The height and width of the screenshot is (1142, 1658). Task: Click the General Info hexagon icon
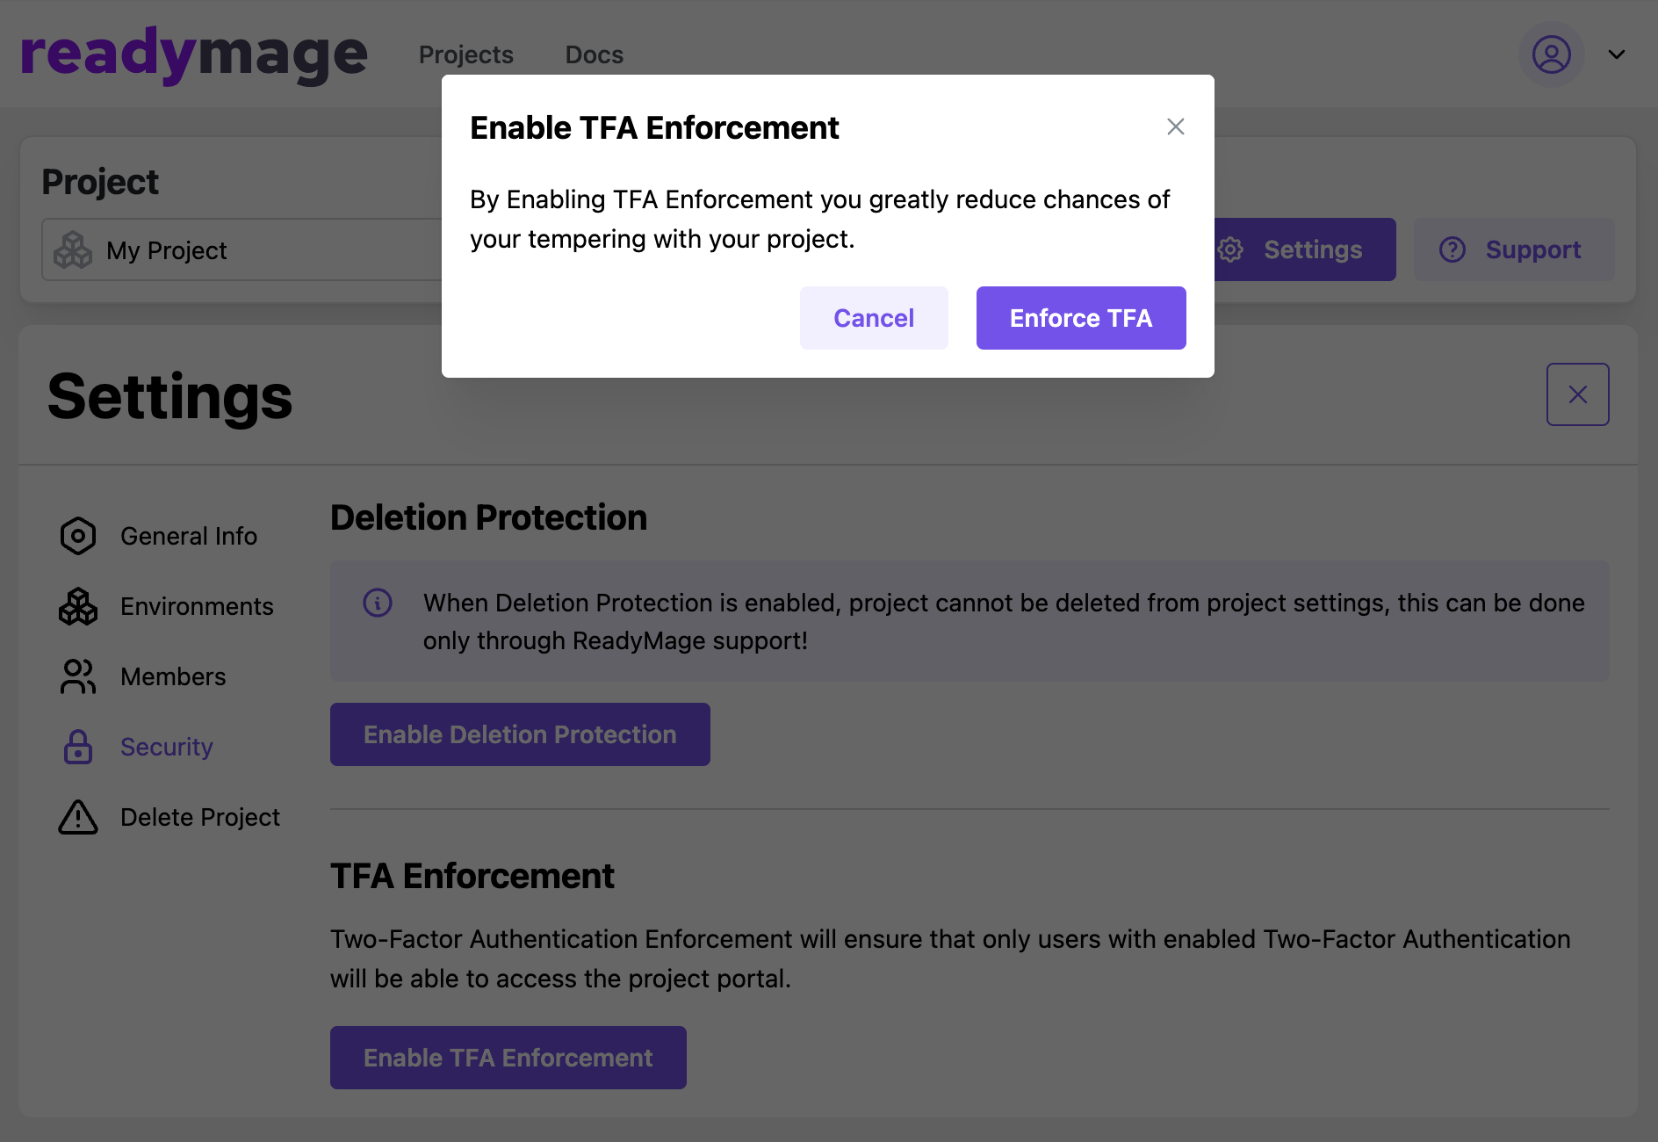(x=78, y=536)
